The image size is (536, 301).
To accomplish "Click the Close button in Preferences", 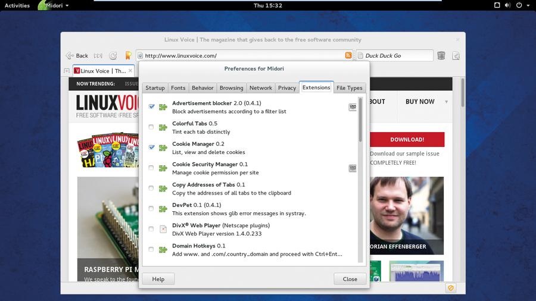I will pyautogui.click(x=350, y=279).
